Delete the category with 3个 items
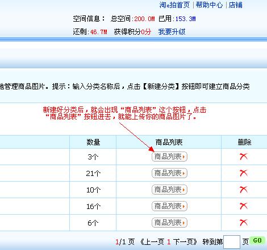 click(244, 157)
